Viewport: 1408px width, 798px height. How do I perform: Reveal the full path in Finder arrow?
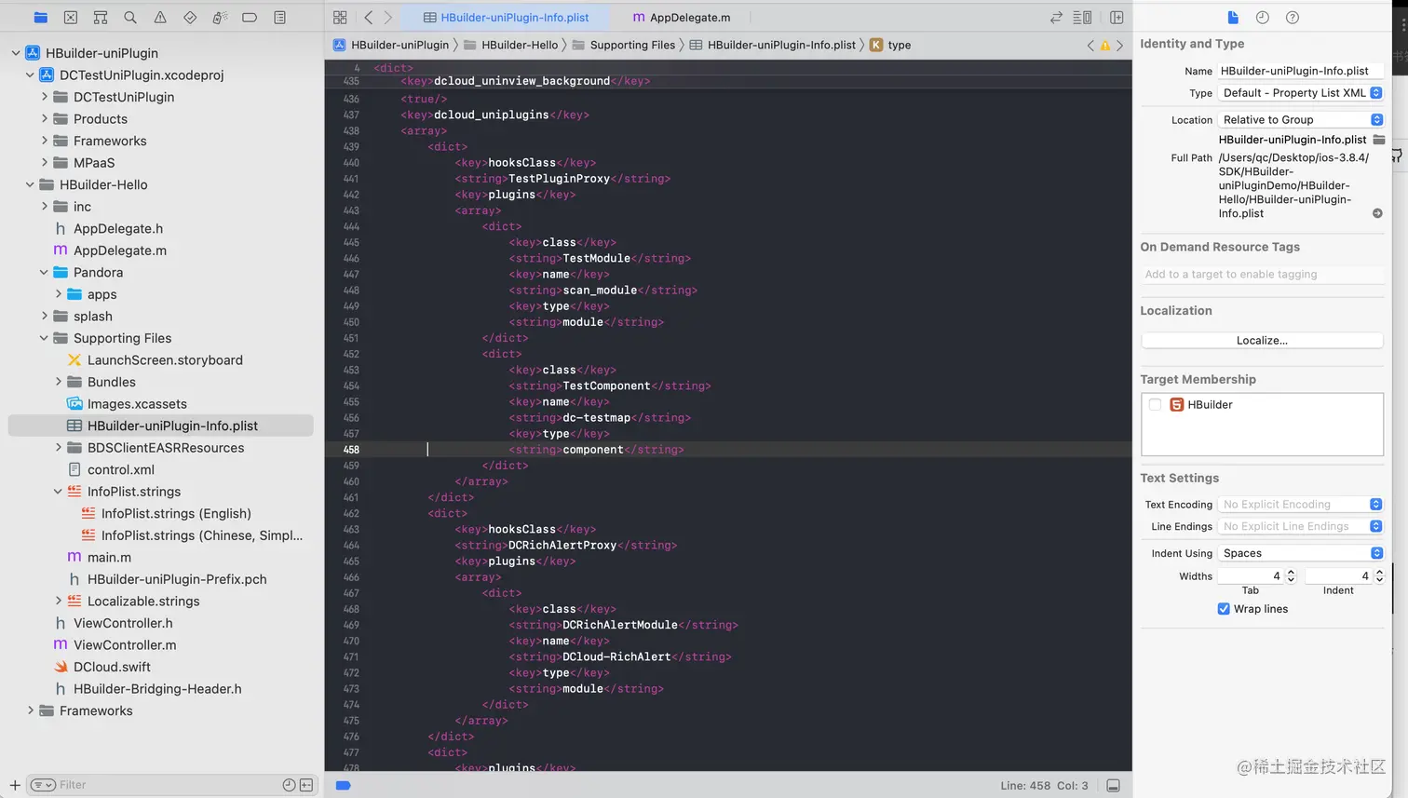(1377, 213)
